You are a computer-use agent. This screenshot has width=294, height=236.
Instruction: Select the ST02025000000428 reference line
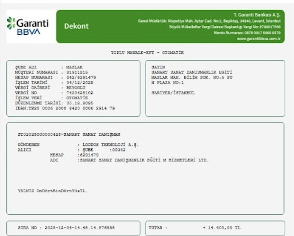[69, 134]
